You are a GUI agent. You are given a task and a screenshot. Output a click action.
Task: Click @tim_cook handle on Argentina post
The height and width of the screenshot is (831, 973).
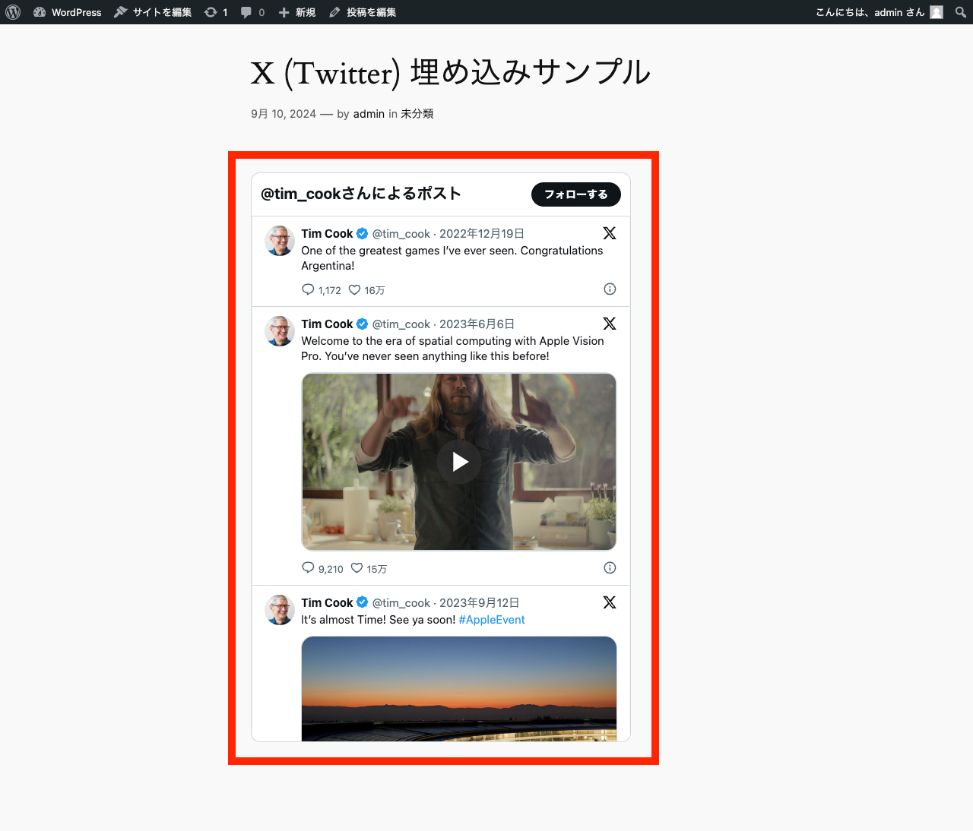(401, 234)
